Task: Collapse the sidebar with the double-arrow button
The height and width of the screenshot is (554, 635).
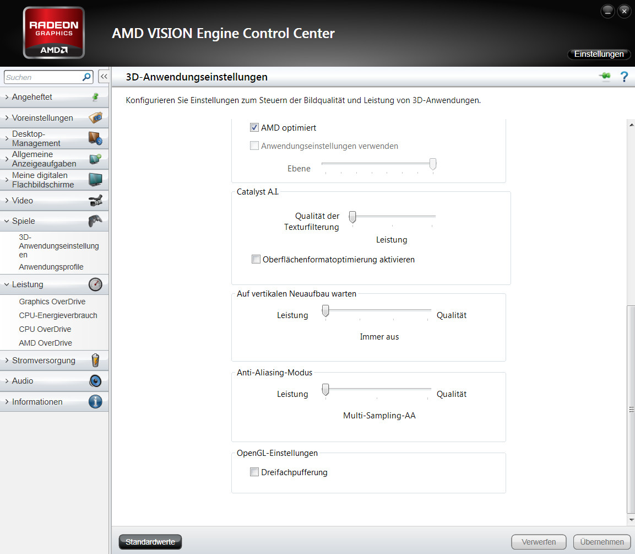Action: (x=104, y=76)
